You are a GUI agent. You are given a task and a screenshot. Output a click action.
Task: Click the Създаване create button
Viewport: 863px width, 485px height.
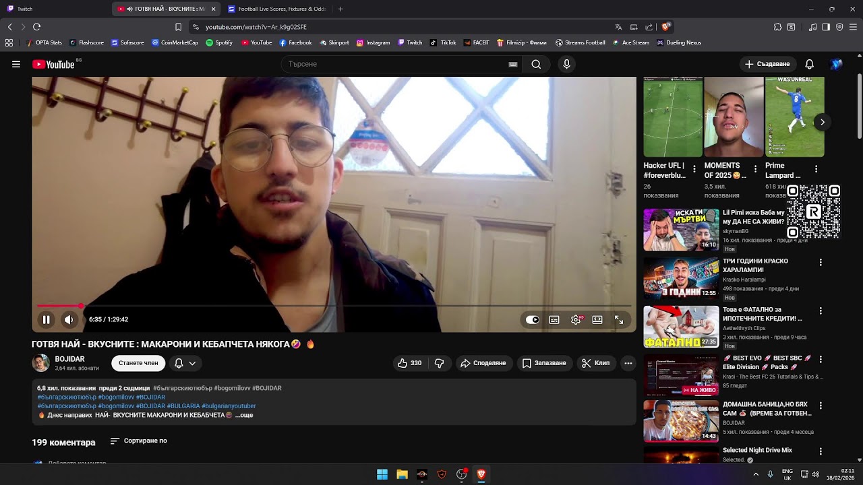point(767,64)
